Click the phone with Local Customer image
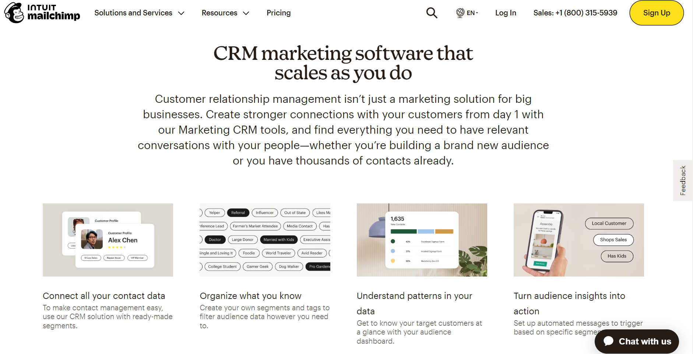This screenshot has height=354, width=693. pos(578,240)
